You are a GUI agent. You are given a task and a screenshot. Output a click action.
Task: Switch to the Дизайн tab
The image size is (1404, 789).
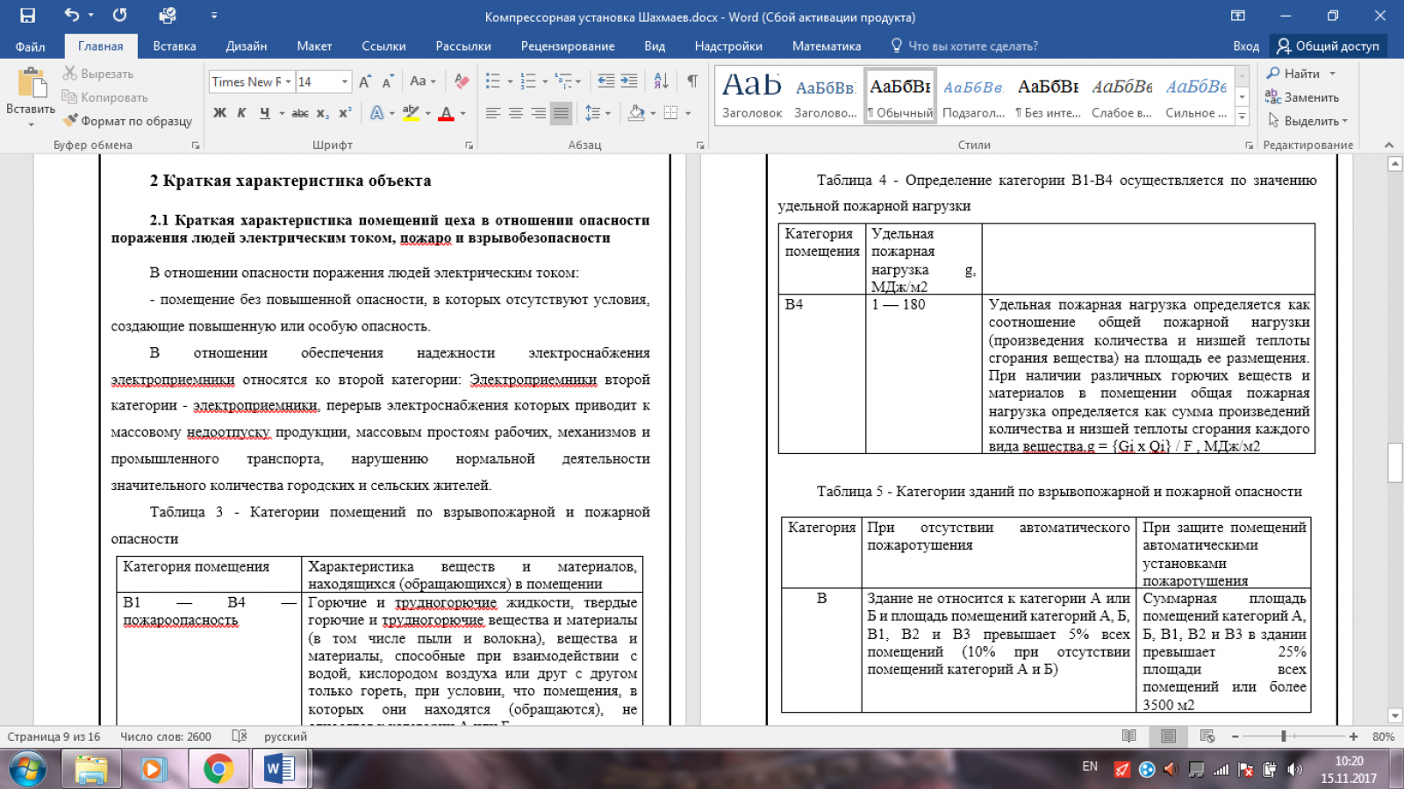pyautogui.click(x=247, y=46)
